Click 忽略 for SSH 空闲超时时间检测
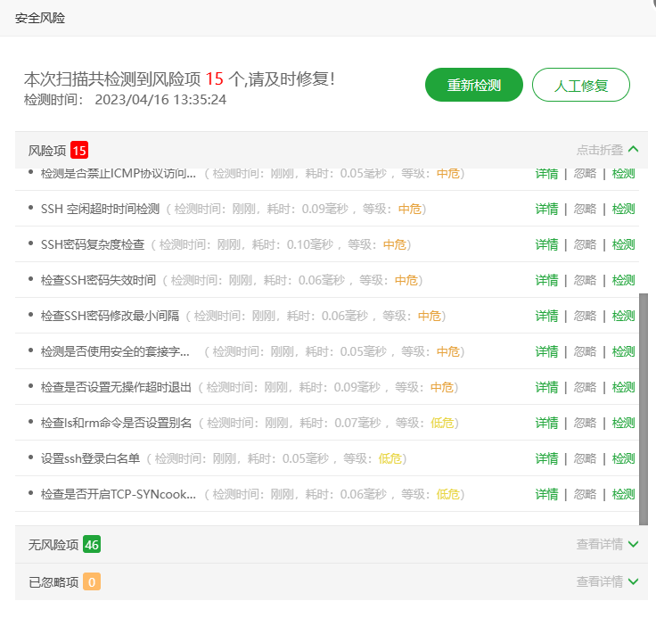This screenshot has width=656, height=618. [585, 209]
